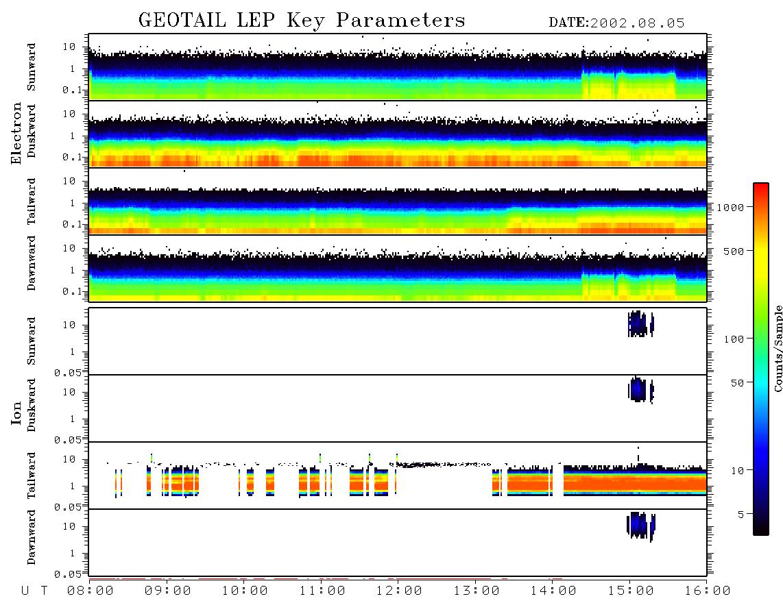Click the black bottom of the colorbar

pyautogui.click(x=761, y=529)
